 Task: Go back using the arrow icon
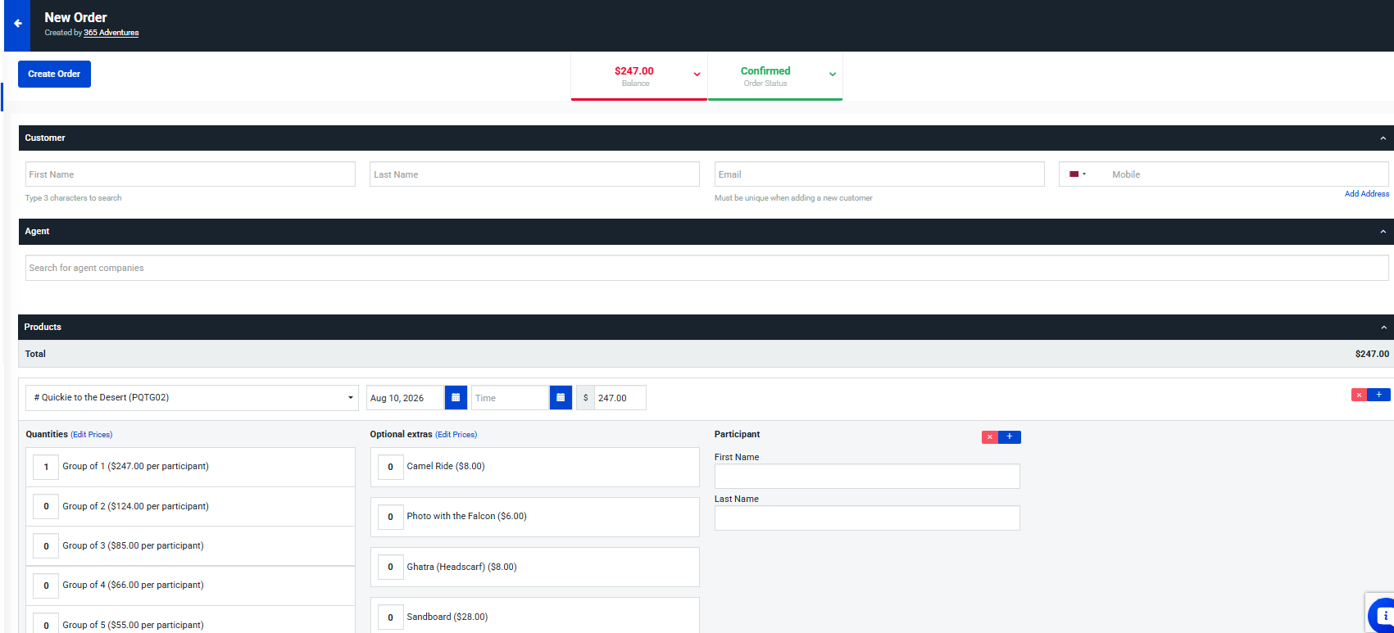click(x=17, y=24)
